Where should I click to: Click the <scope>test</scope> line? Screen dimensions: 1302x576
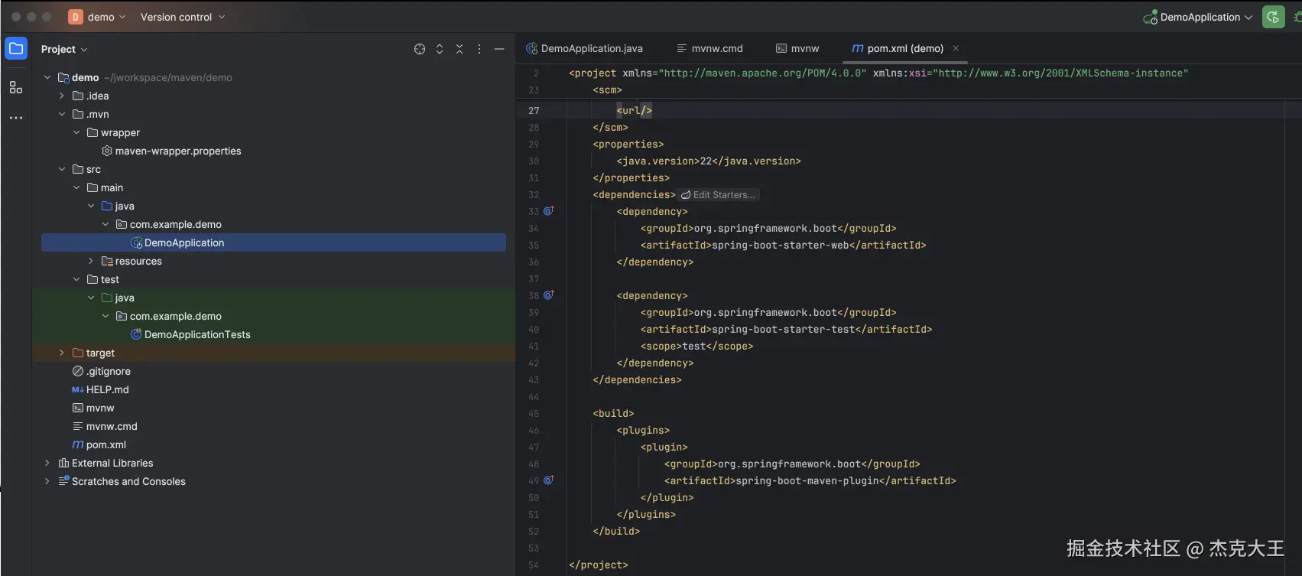tap(697, 346)
